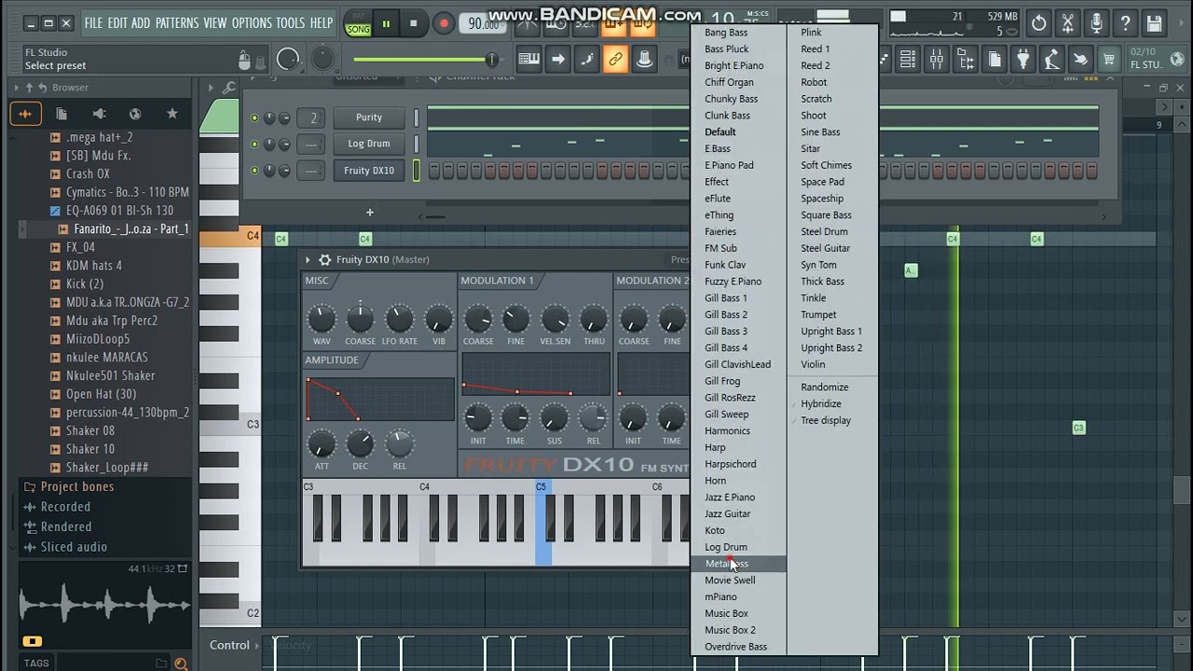Collapse the Browser panel header arrow

pos(16,88)
